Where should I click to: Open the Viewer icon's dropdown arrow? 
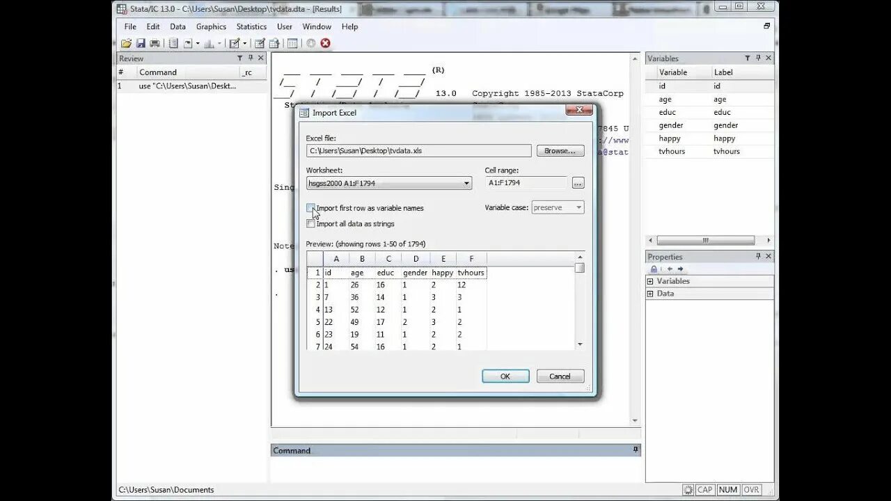(x=198, y=43)
